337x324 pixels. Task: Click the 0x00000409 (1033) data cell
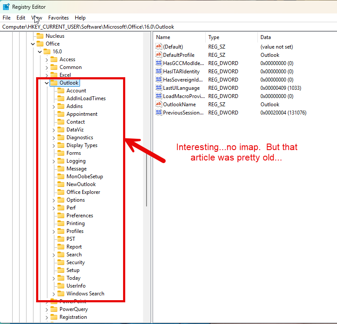point(281,88)
